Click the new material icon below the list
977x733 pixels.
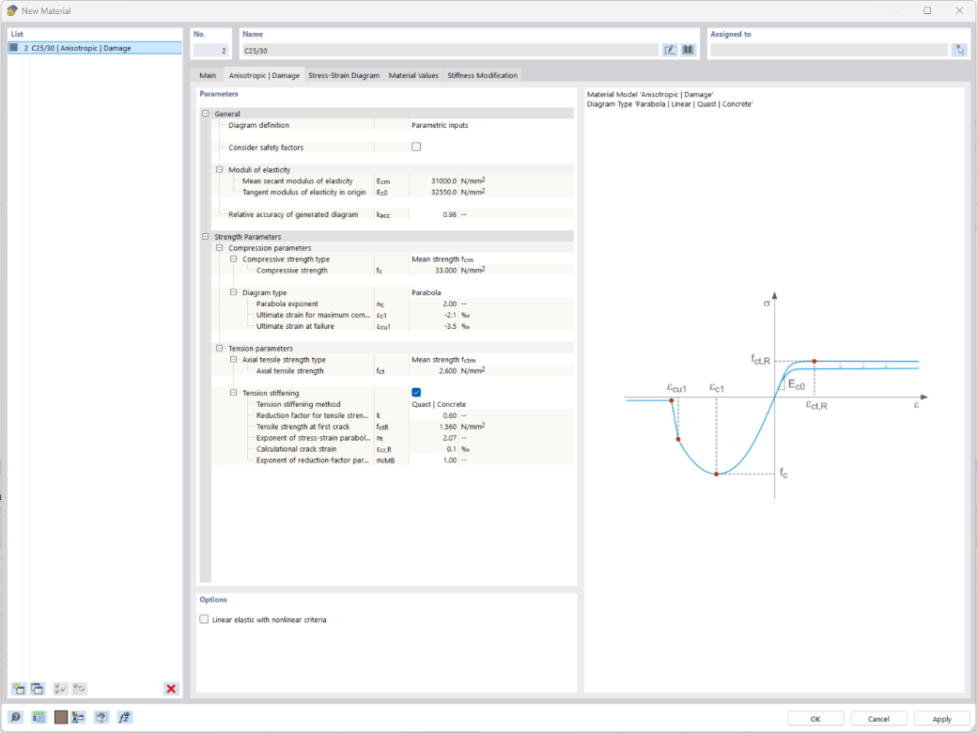(19, 688)
